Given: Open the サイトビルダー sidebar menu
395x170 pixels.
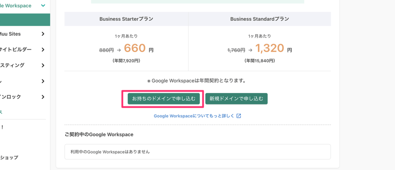Looking at the screenshot, I should [x=25, y=50].
